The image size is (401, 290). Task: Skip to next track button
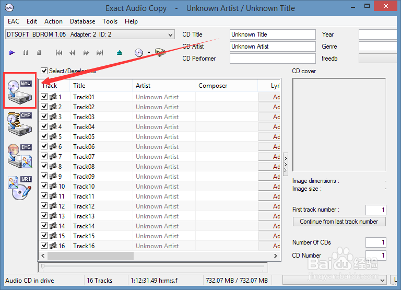tap(100, 53)
